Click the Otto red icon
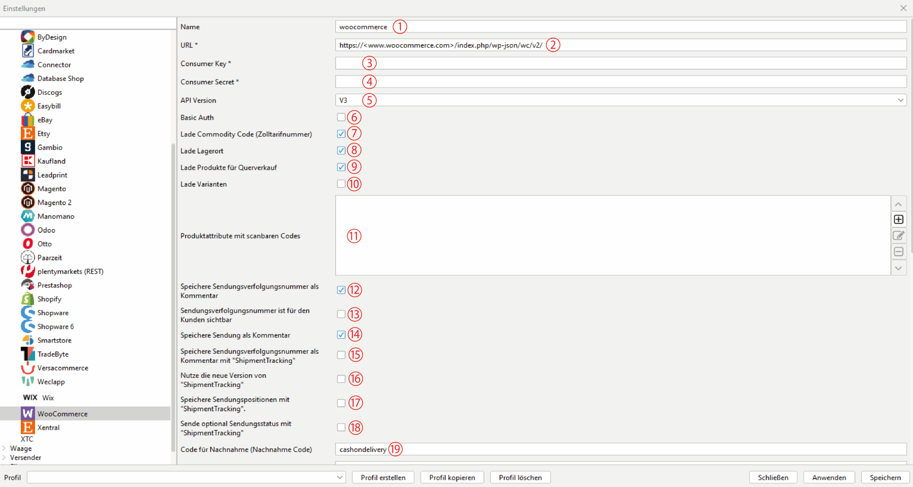This screenshot has height=487, width=913. click(x=28, y=243)
